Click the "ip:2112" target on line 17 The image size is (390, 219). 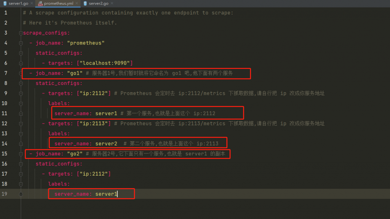pos(94,174)
